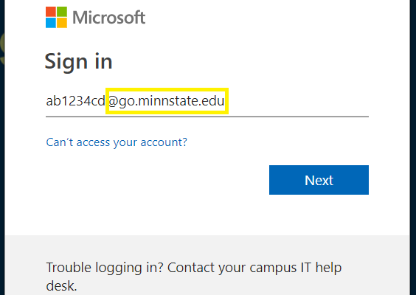
Task: Click the yellow square in Microsoft logo
Action: (62, 23)
